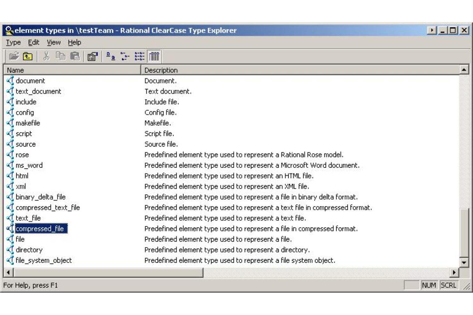473x315 pixels.
Task: Open the View menu
Action: point(53,42)
